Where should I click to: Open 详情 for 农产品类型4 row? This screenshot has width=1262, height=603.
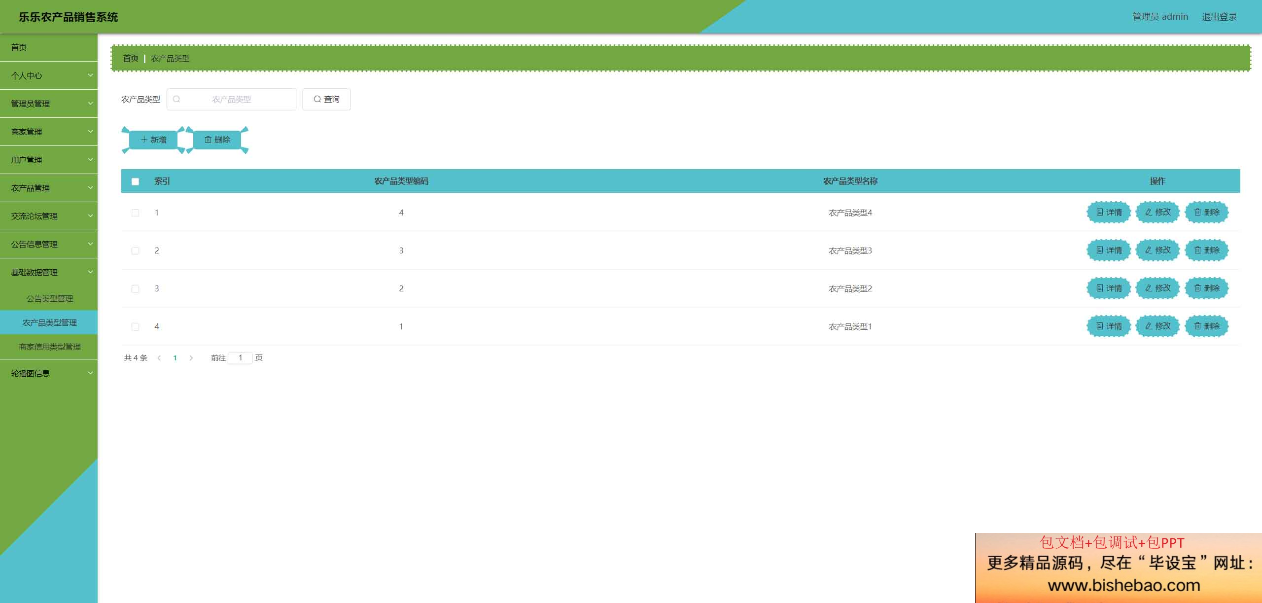1109,213
